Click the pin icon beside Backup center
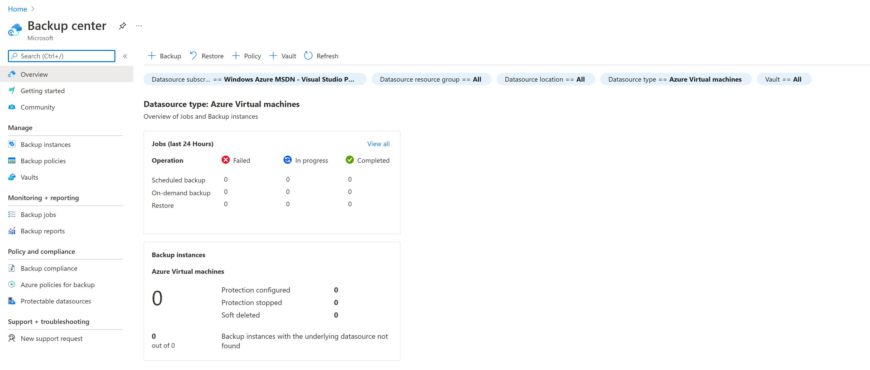 123,26
